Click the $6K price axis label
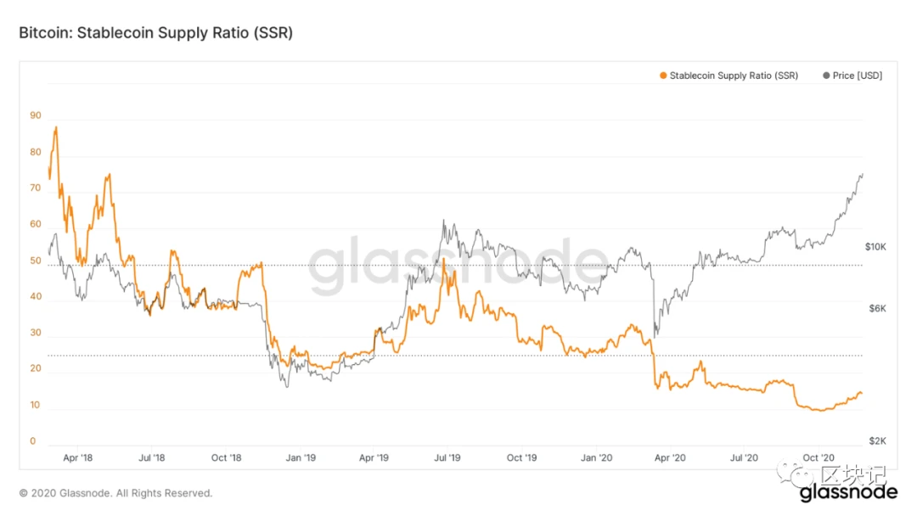 [877, 309]
